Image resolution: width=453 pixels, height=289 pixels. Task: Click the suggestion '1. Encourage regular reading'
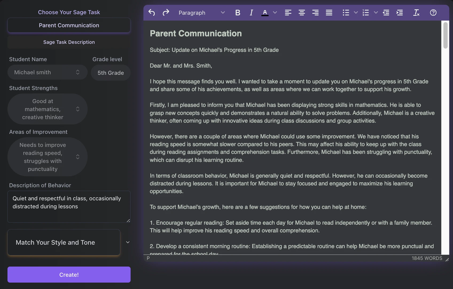point(291,226)
